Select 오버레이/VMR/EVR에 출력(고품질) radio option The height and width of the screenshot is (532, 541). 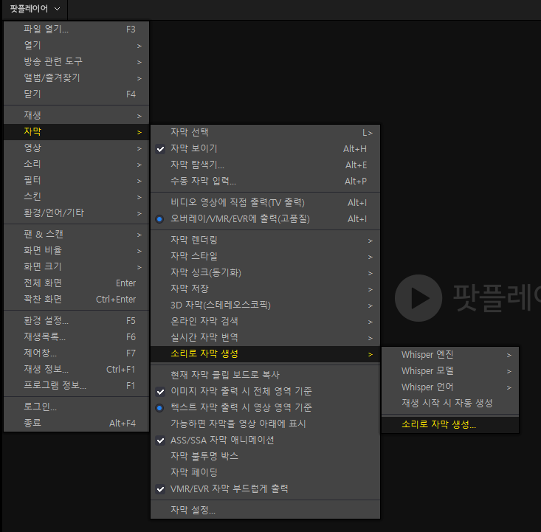coord(265,218)
